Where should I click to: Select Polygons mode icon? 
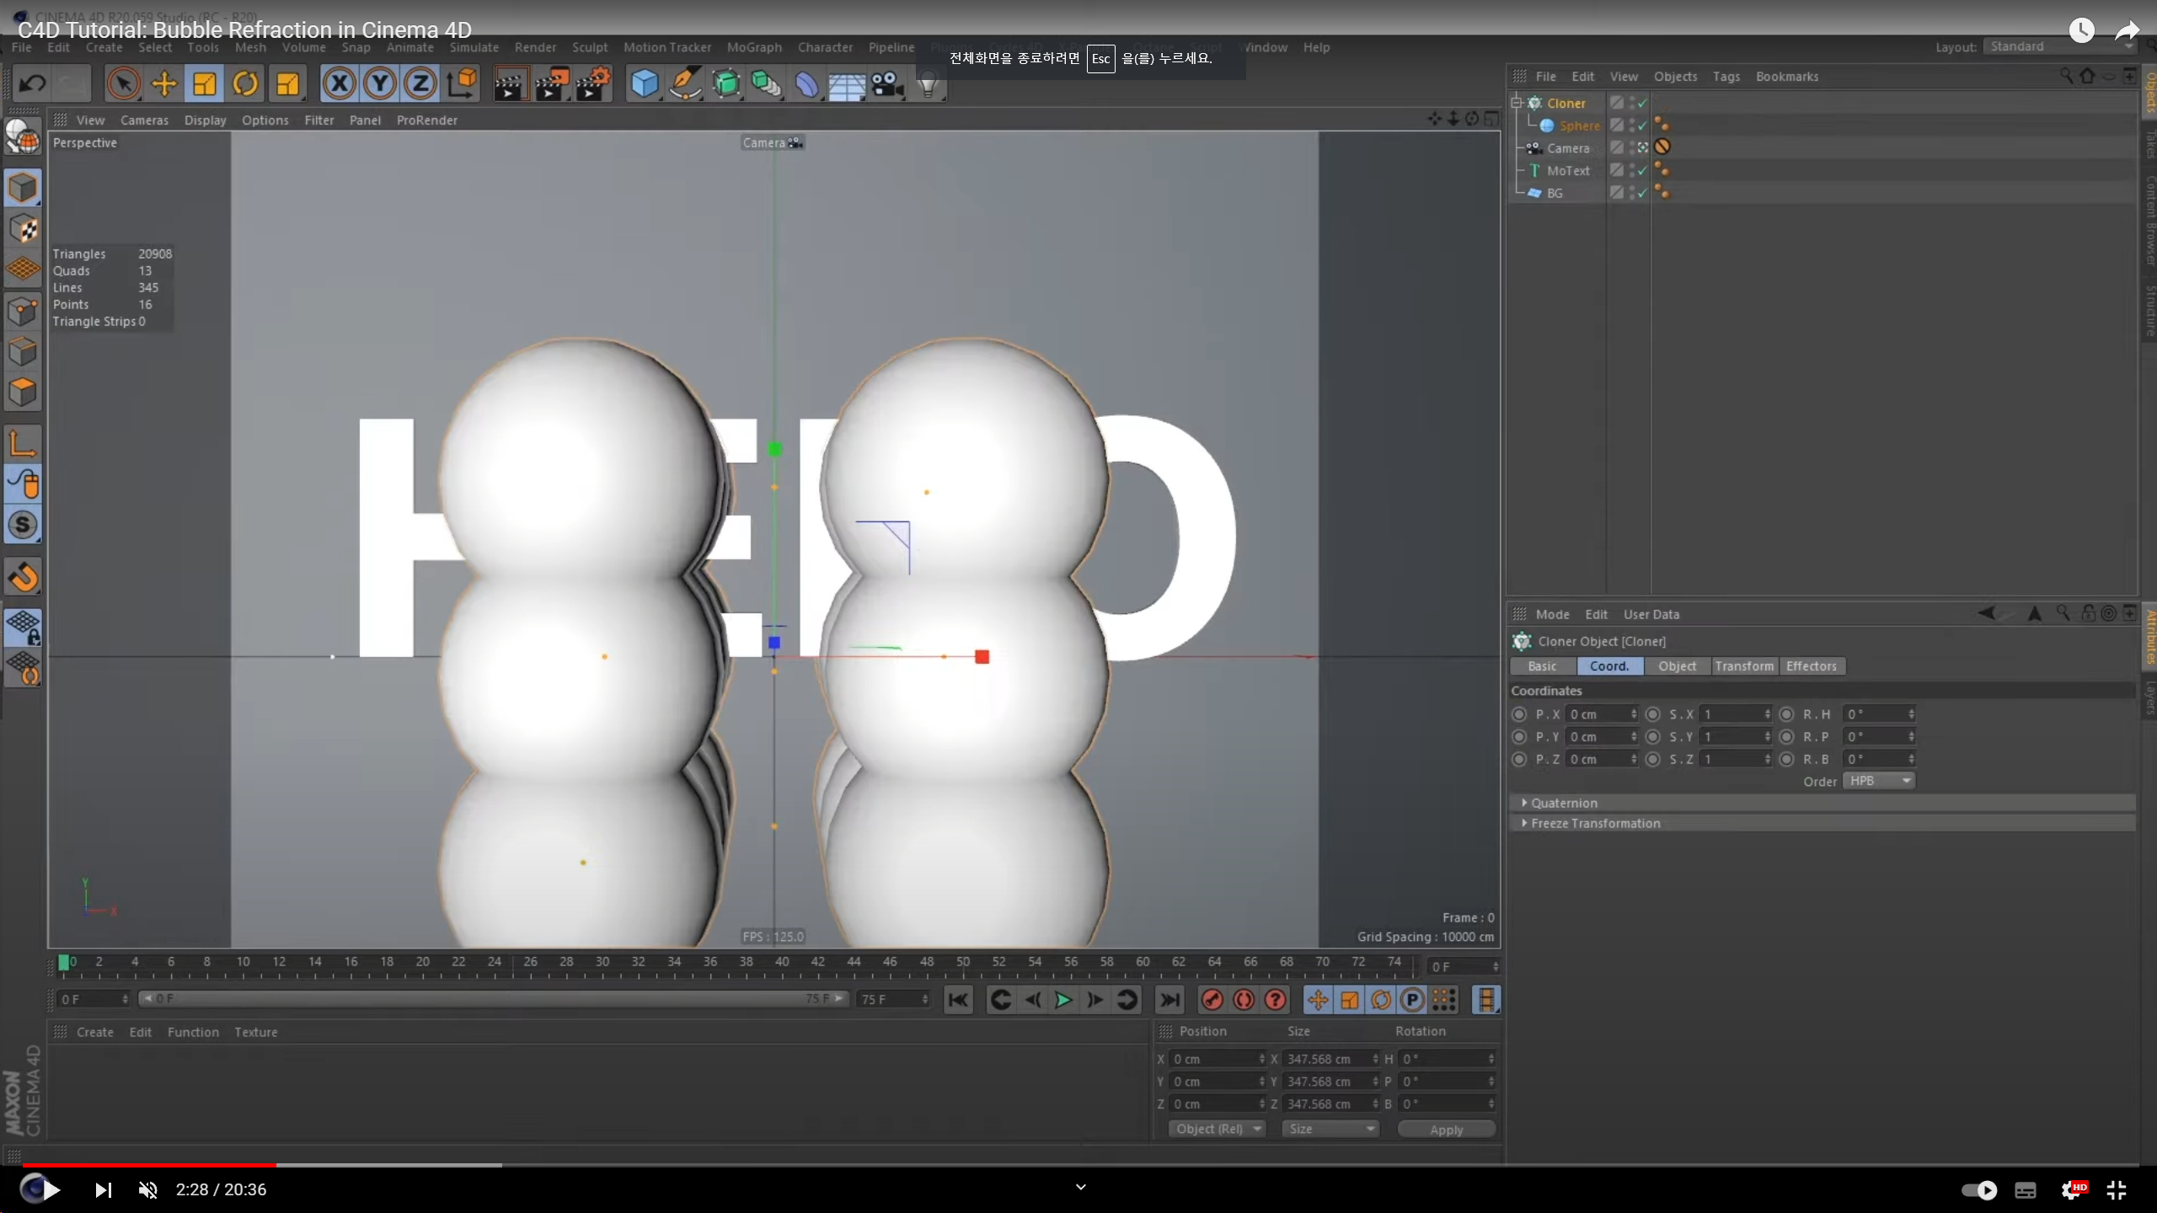(x=23, y=392)
